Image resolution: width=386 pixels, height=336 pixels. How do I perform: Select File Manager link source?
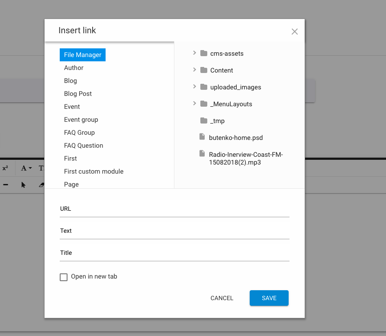click(83, 55)
